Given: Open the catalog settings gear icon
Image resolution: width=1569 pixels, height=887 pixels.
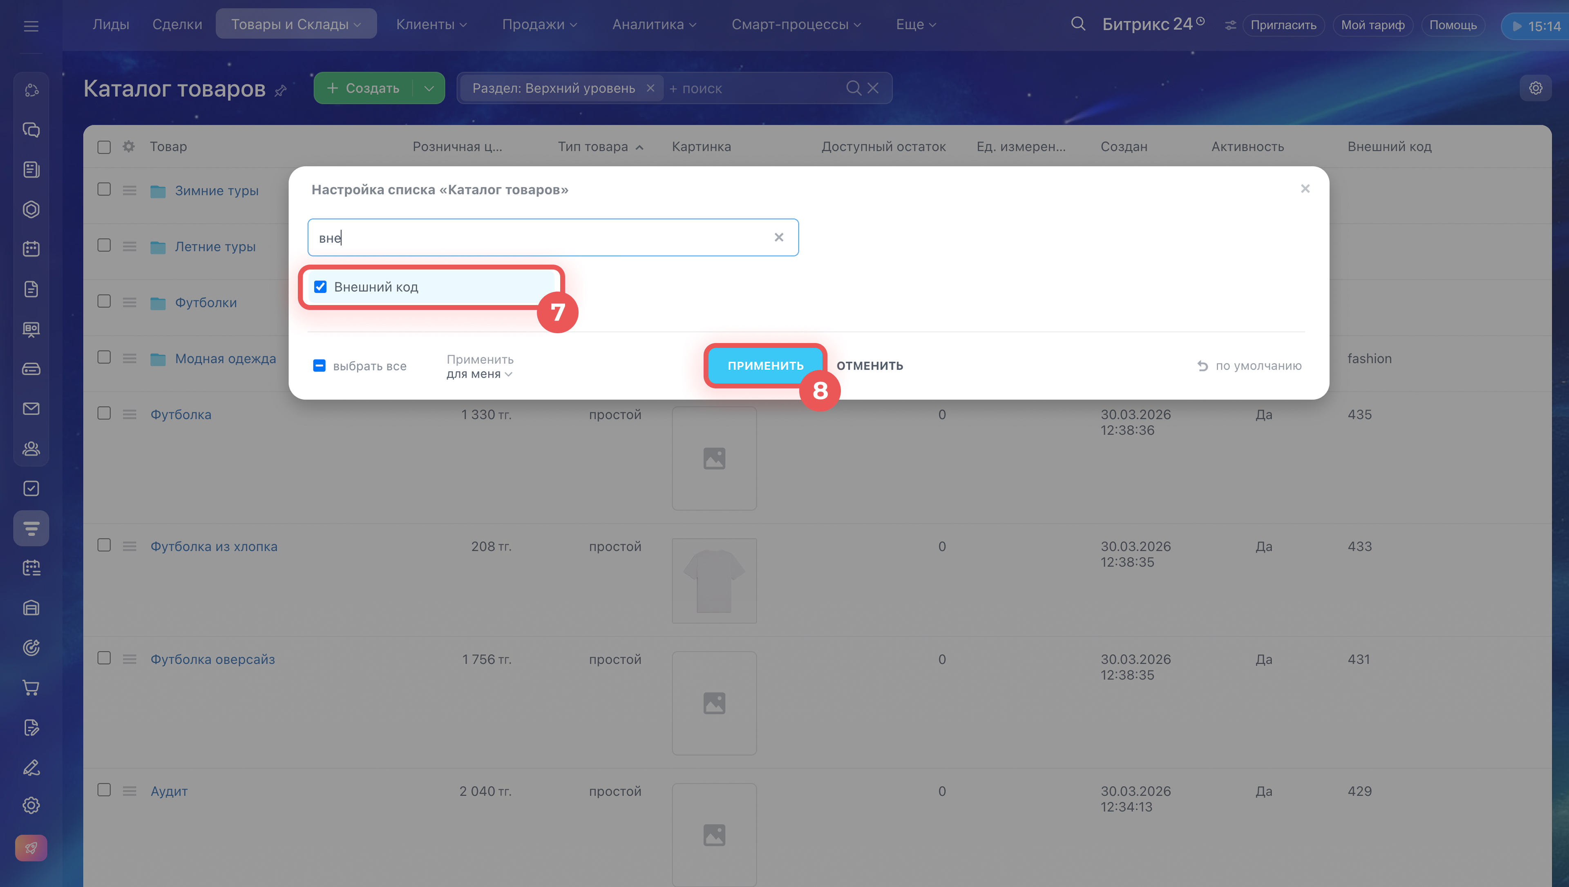Looking at the screenshot, I should (x=1535, y=88).
